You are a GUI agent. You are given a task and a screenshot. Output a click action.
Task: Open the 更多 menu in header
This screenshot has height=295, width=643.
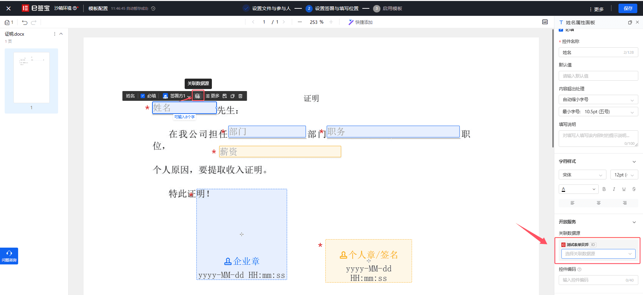596,9
